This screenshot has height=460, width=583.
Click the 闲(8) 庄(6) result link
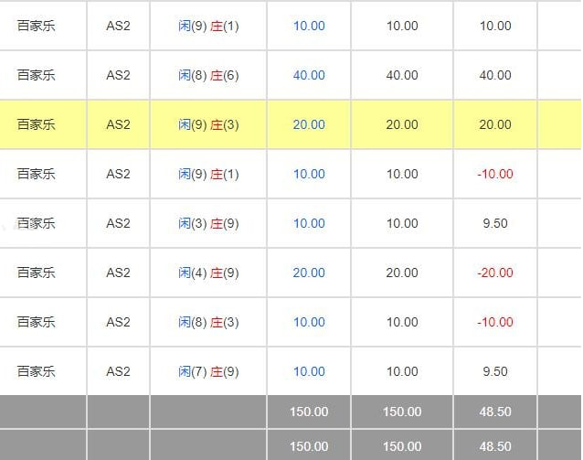pyautogui.click(x=208, y=75)
